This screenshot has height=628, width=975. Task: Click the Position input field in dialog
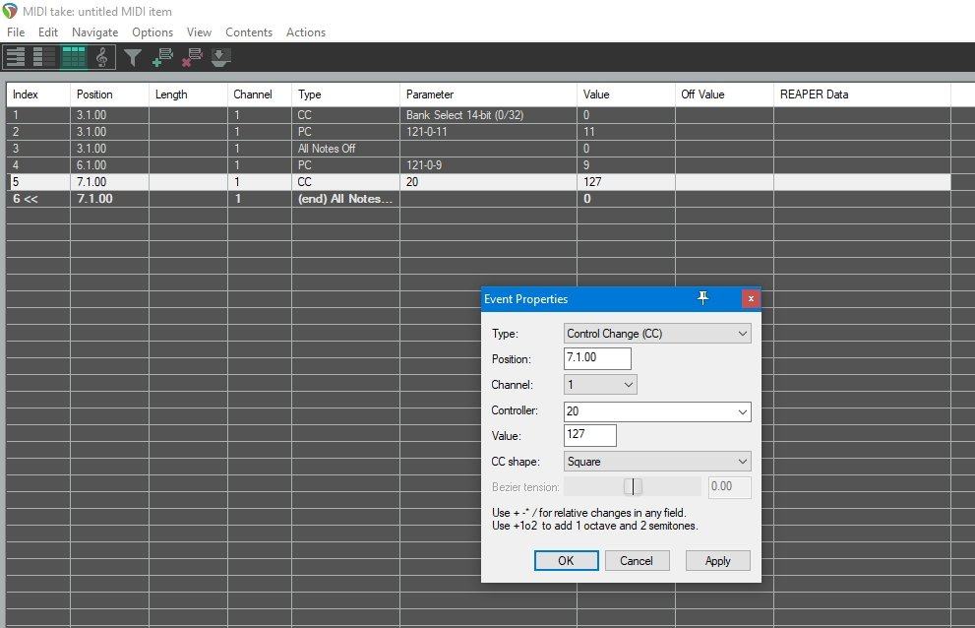click(597, 359)
